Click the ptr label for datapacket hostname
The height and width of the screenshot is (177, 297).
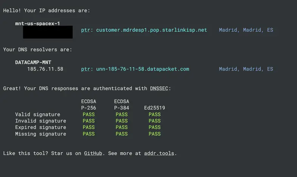pyautogui.click(x=86, y=69)
